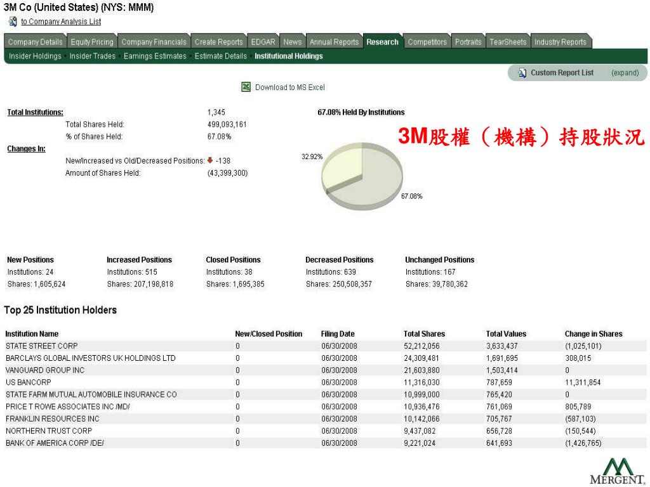Select the Institutional Holdings sub-tab
Image resolution: width=650 pixels, height=487 pixels.
[x=289, y=56]
